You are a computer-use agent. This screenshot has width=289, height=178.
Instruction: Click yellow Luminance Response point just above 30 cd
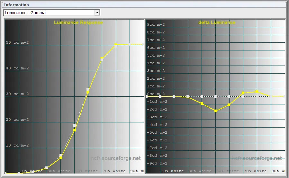(x=88, y=92)
